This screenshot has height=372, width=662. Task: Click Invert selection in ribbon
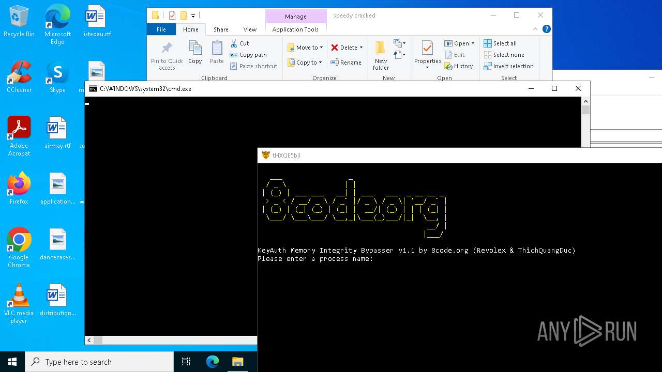click(x=508, y=66)
